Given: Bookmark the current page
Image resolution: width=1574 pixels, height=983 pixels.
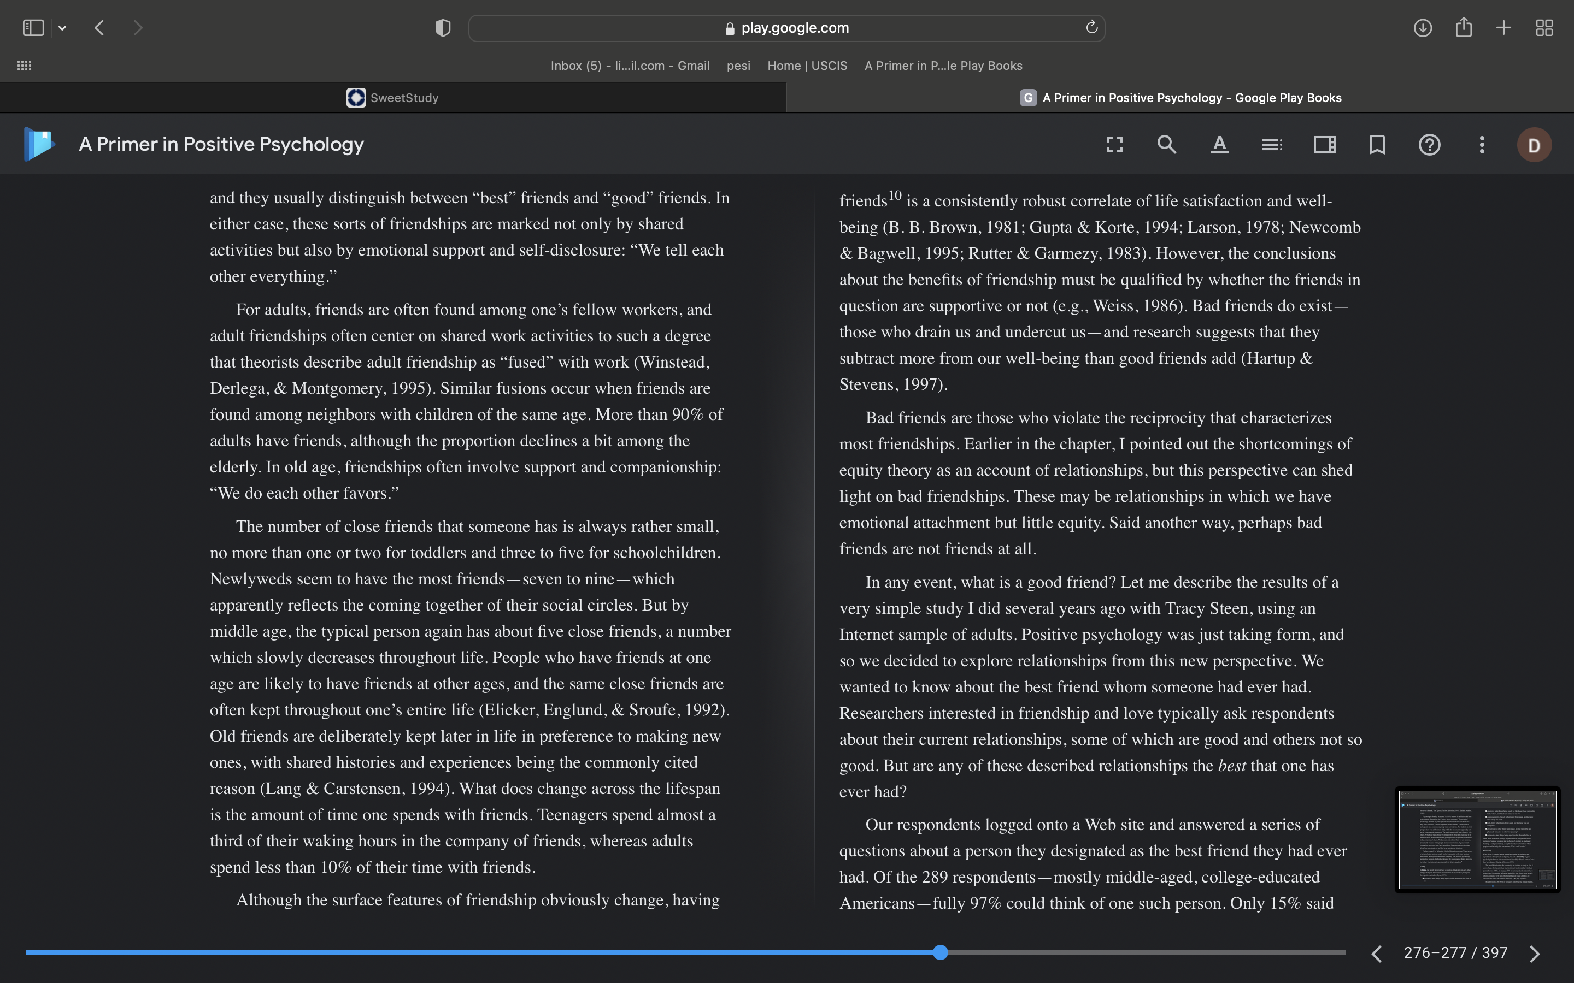Looking at the screenshot, I should click(x=1377, y=144).
